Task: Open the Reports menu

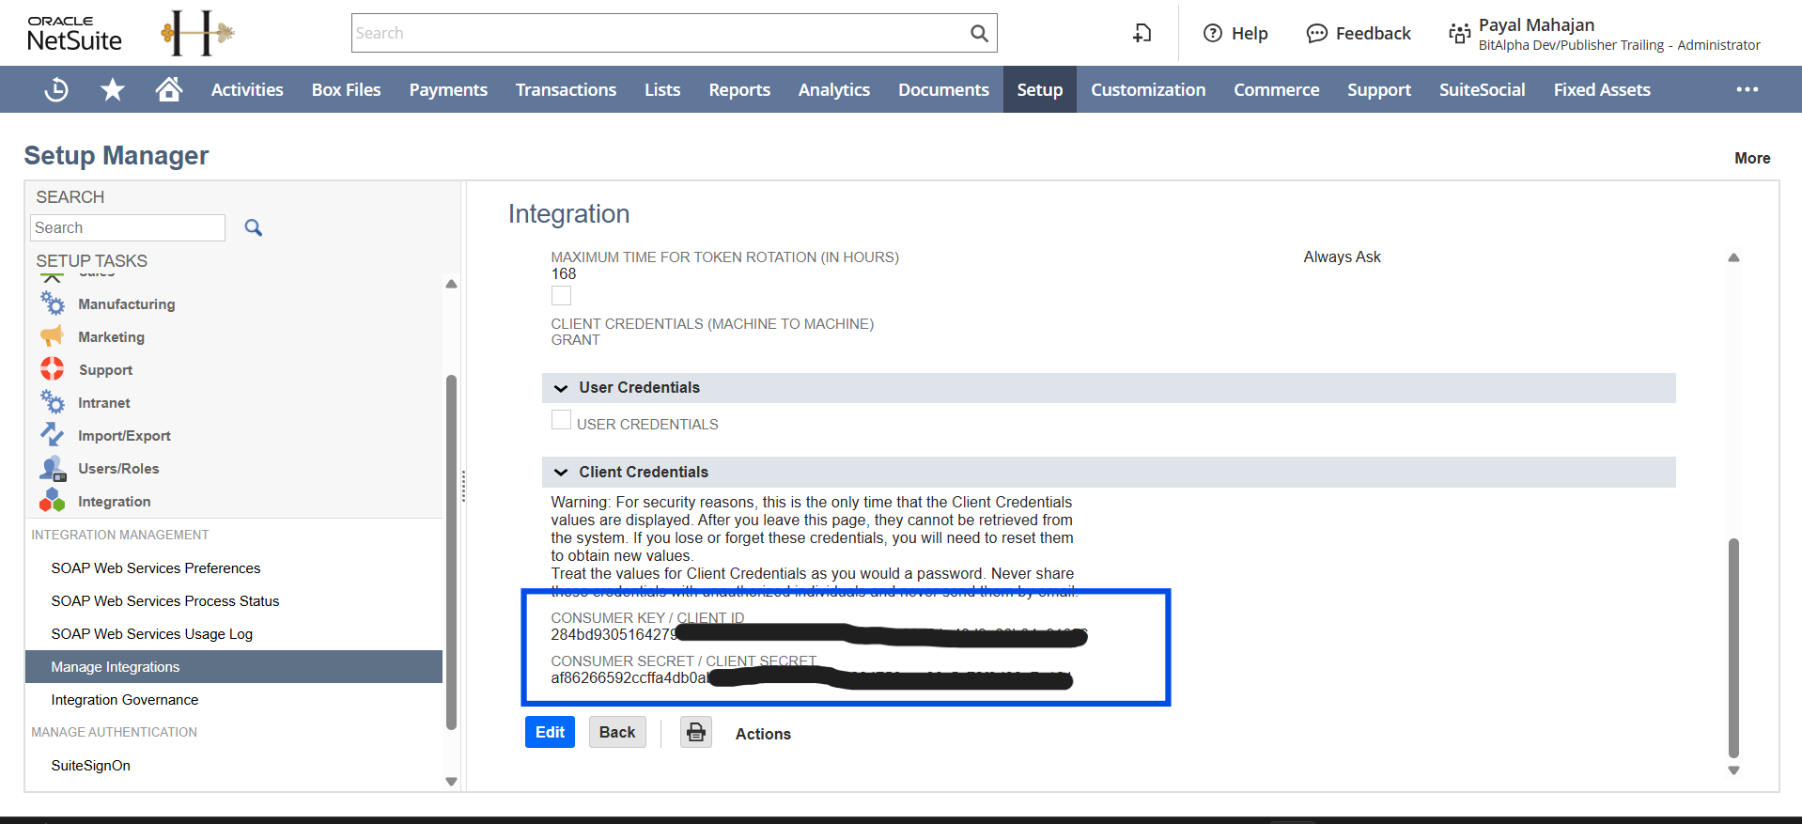Action: tap(739, 90)
